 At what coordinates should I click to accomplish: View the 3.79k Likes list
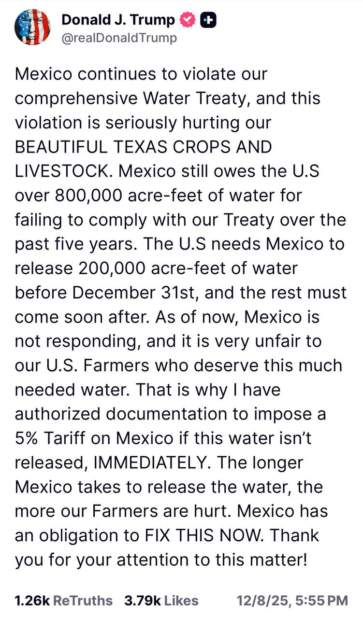pyautogui.click(x=161, y=600)
